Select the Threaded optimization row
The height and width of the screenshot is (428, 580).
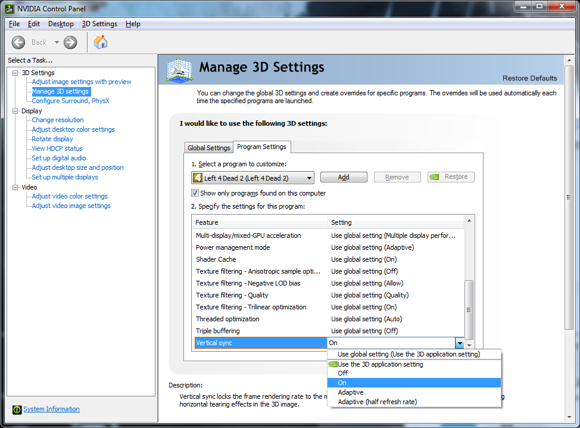coord(329,319)
